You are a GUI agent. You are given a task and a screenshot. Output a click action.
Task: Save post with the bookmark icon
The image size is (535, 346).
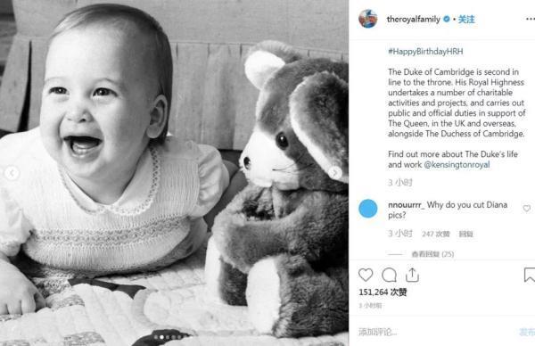coord(529,275)
